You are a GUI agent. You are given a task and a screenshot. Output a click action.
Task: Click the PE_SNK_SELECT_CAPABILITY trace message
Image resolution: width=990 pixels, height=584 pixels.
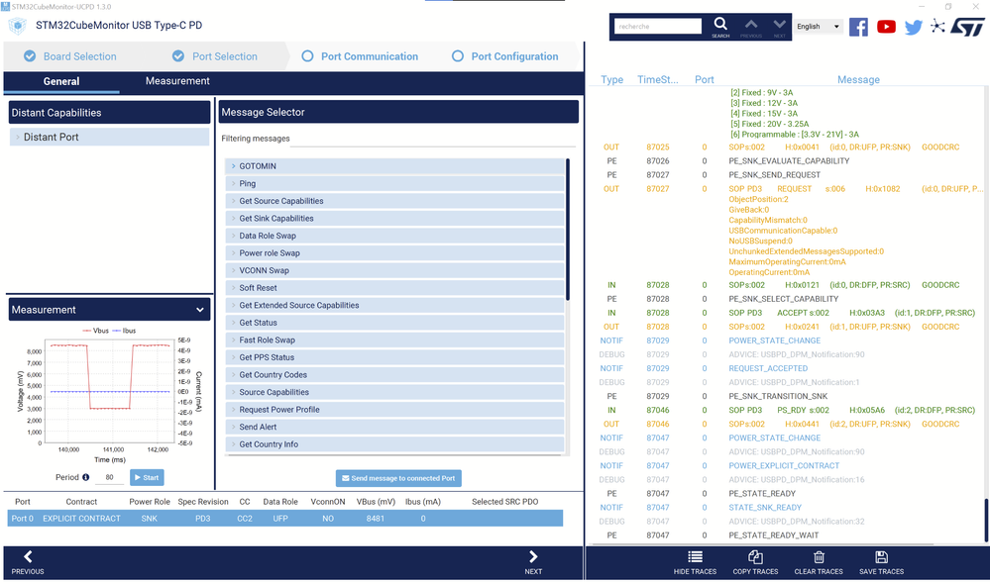783,299
